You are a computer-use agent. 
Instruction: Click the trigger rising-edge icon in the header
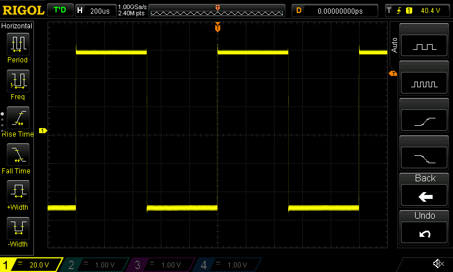(x=399, y=11)
